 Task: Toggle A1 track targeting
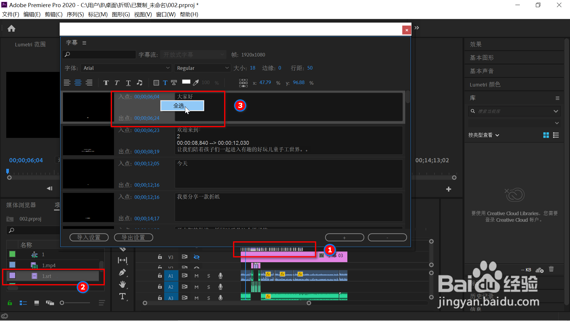pyautogui.click(x=171, y=276)
